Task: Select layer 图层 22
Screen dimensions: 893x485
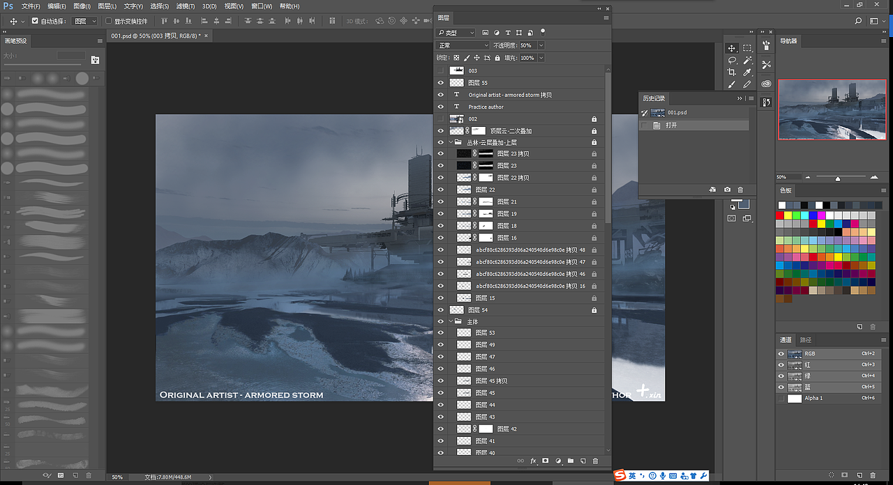Action: (x=519, y=190)
